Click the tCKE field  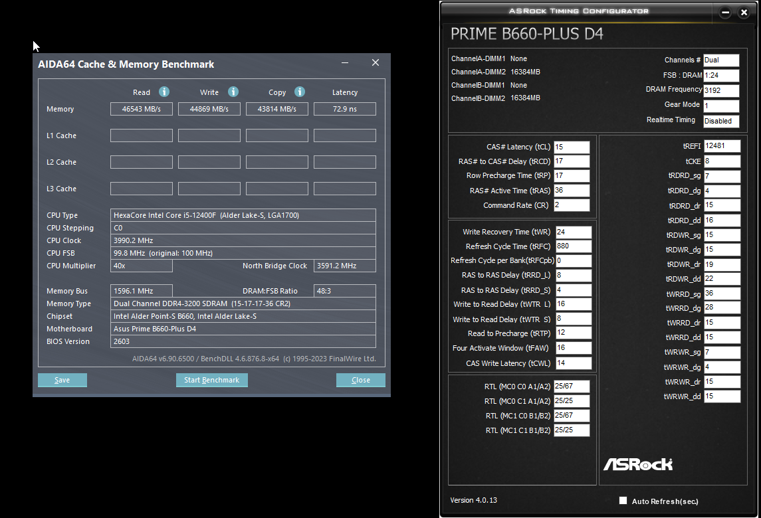point(722,161)
